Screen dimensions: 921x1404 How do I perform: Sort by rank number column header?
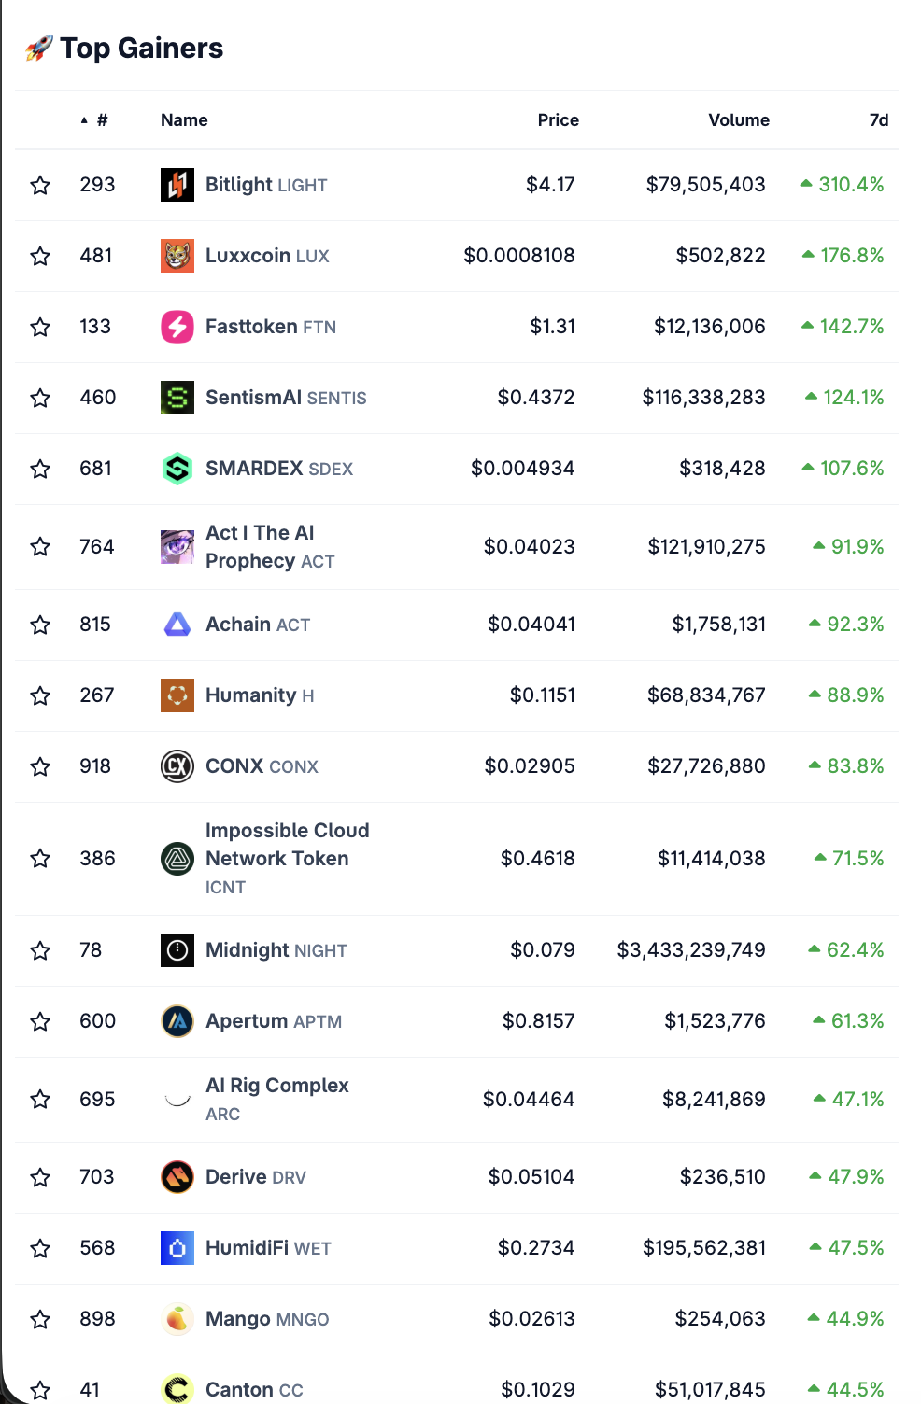tap(101, 120)
